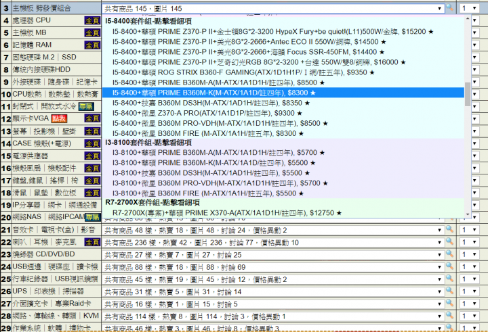Select I5-8400+技嘉 B360M DS3H $8350 option
The height and width of the screenshot is (332, 488).
click(283, 103)
